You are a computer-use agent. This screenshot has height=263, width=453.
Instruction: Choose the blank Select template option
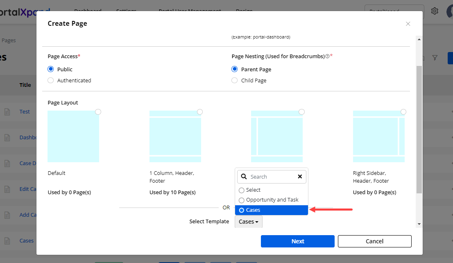253,190
